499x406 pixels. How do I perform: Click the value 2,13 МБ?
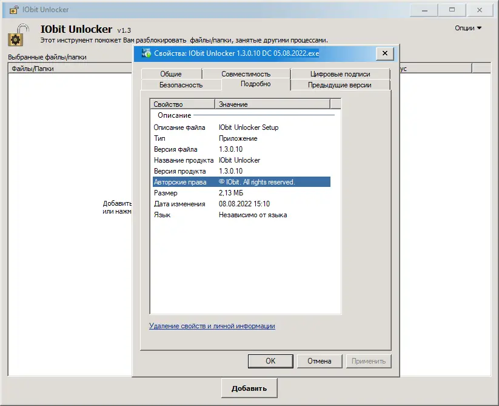[231, 193]
